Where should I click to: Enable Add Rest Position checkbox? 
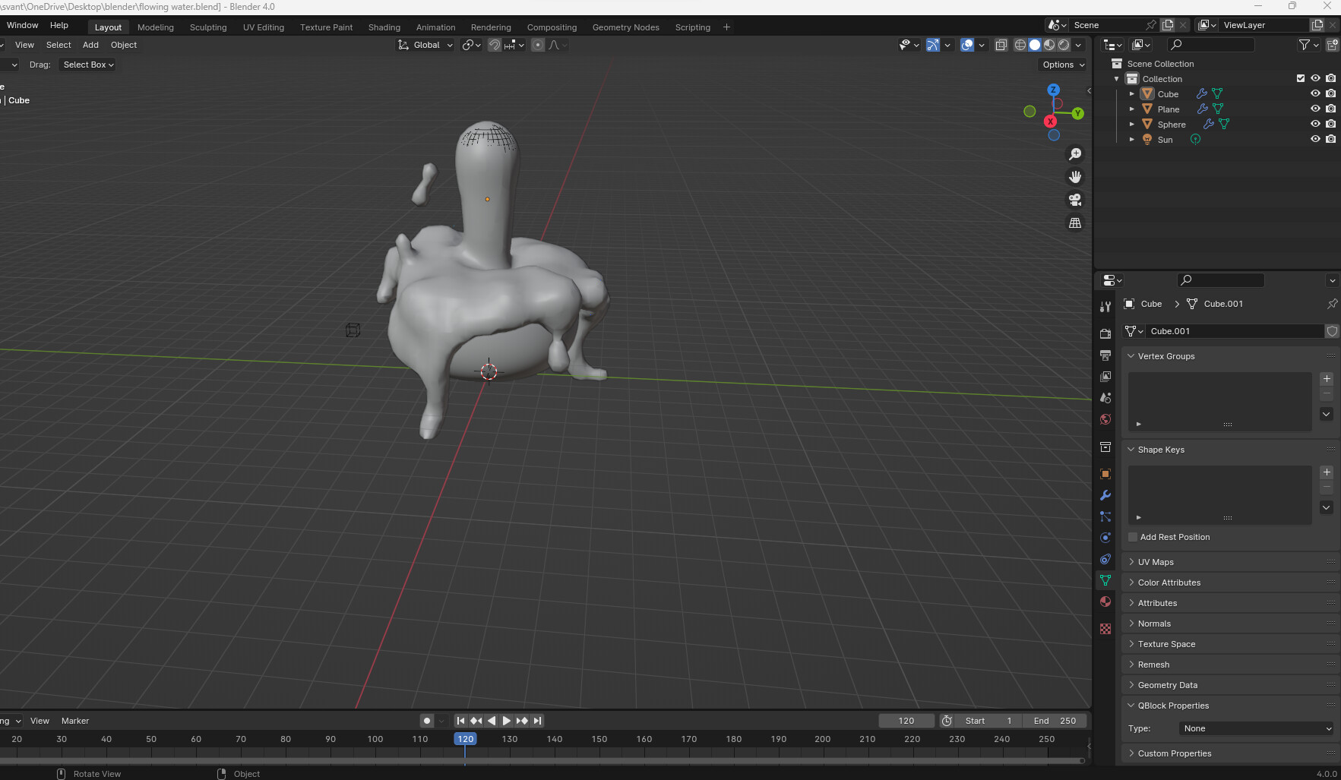[x=1133, y=537]
